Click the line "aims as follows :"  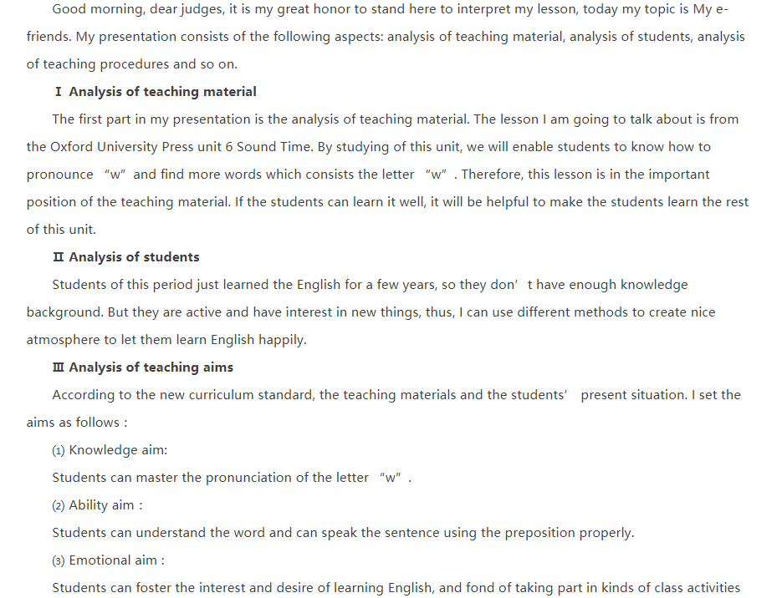tap(77, 423)
